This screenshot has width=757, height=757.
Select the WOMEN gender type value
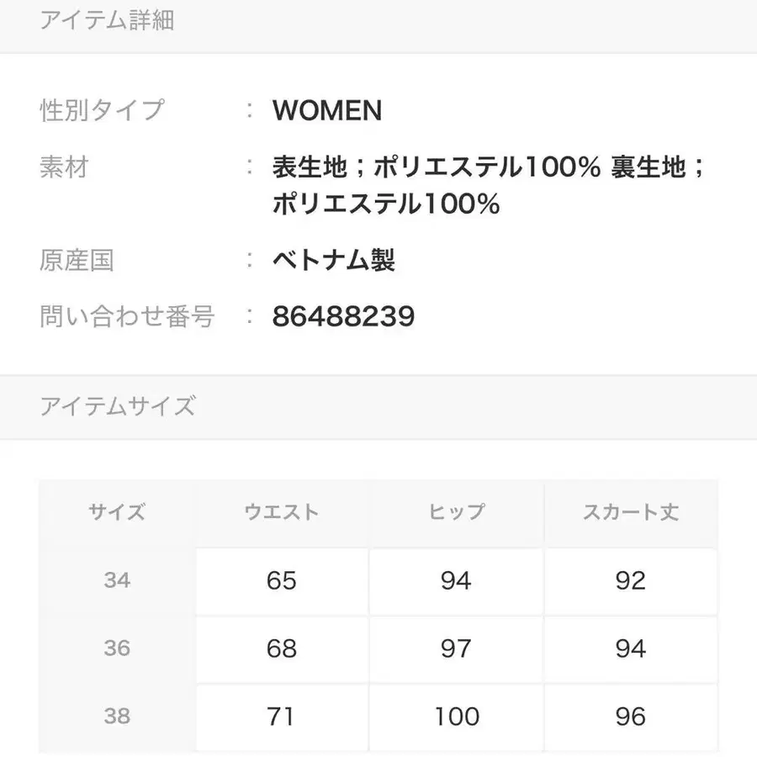pos(326,111)
